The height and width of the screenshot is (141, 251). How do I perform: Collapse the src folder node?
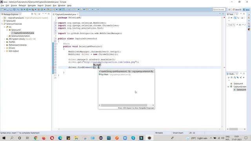coord(5,27)
